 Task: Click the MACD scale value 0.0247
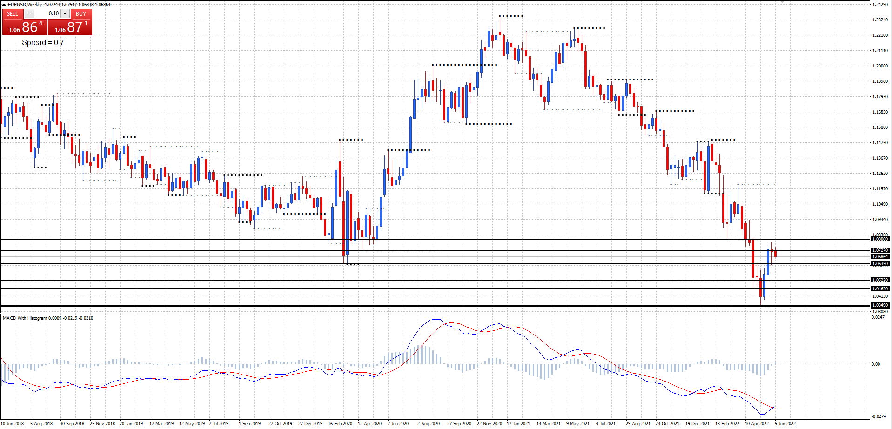(x=878, y=317)
